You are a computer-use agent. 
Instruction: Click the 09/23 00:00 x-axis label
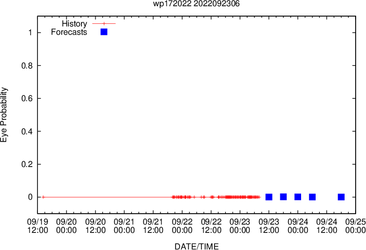(x=240, y=226)
